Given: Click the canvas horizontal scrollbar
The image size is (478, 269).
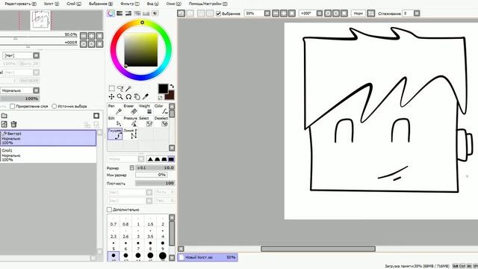Looking at the screenshot, I should coord(318,249).
